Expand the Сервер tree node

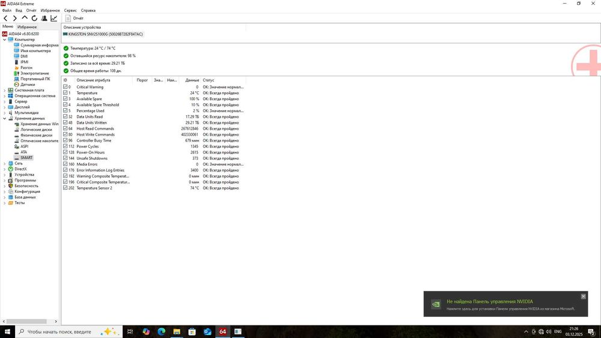(x=5, y=101)
